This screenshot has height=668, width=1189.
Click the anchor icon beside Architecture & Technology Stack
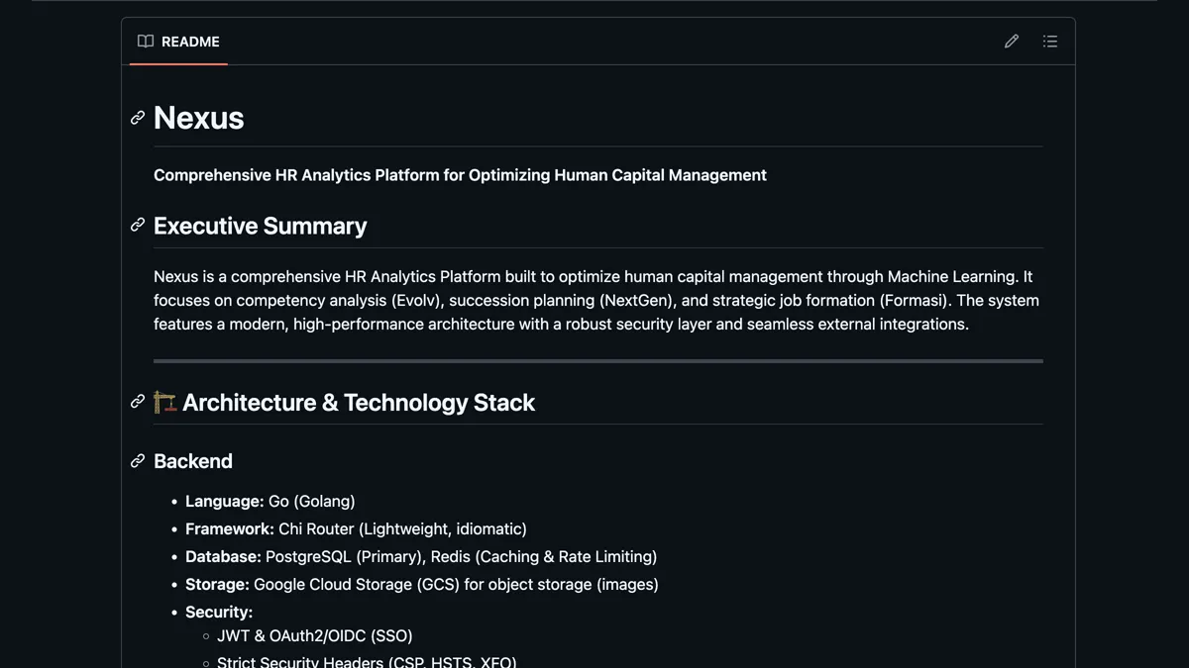[137, 401]
